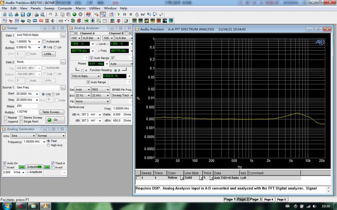Viewport: 337px width, 210px height.
Task: Click the green right-arrow toolbar icon
Action: (87, 21)
